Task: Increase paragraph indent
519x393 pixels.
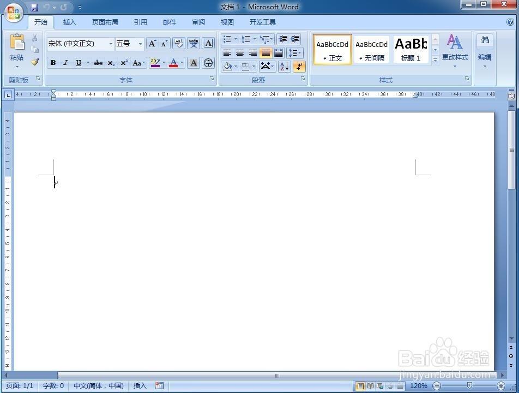Action: (x=295, y=39)
